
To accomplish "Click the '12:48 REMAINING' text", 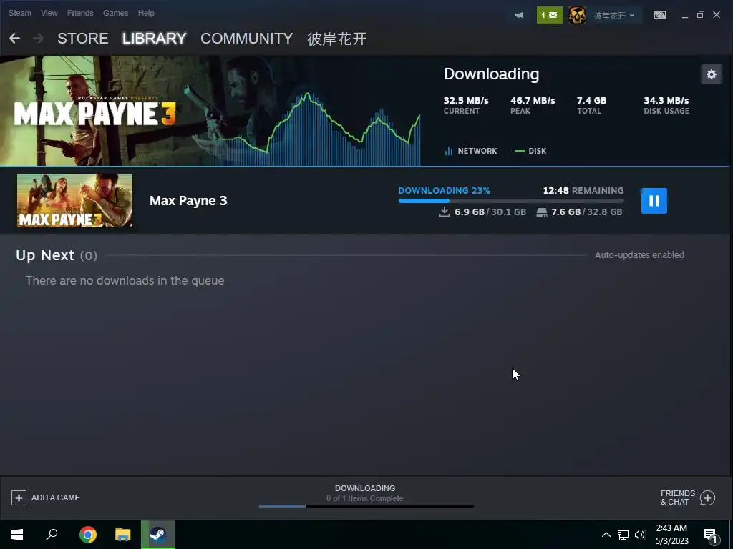I will pyautogui.click(x=583, y=190).
